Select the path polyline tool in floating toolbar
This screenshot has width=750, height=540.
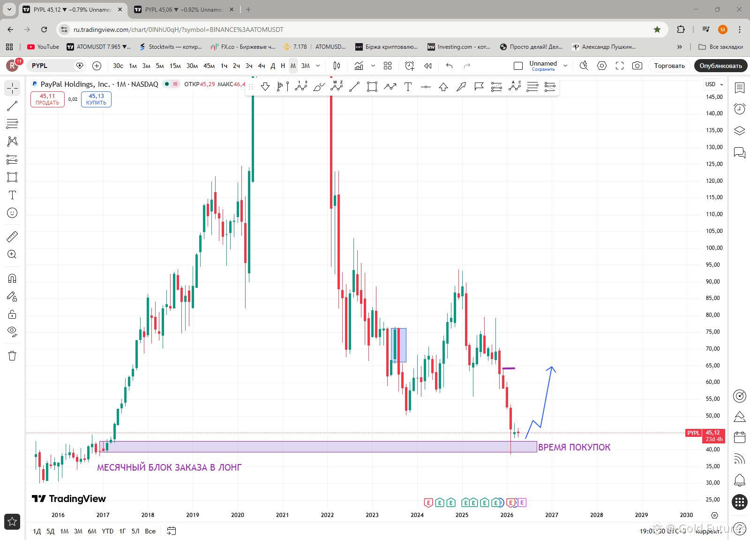[x=390, y=87]
